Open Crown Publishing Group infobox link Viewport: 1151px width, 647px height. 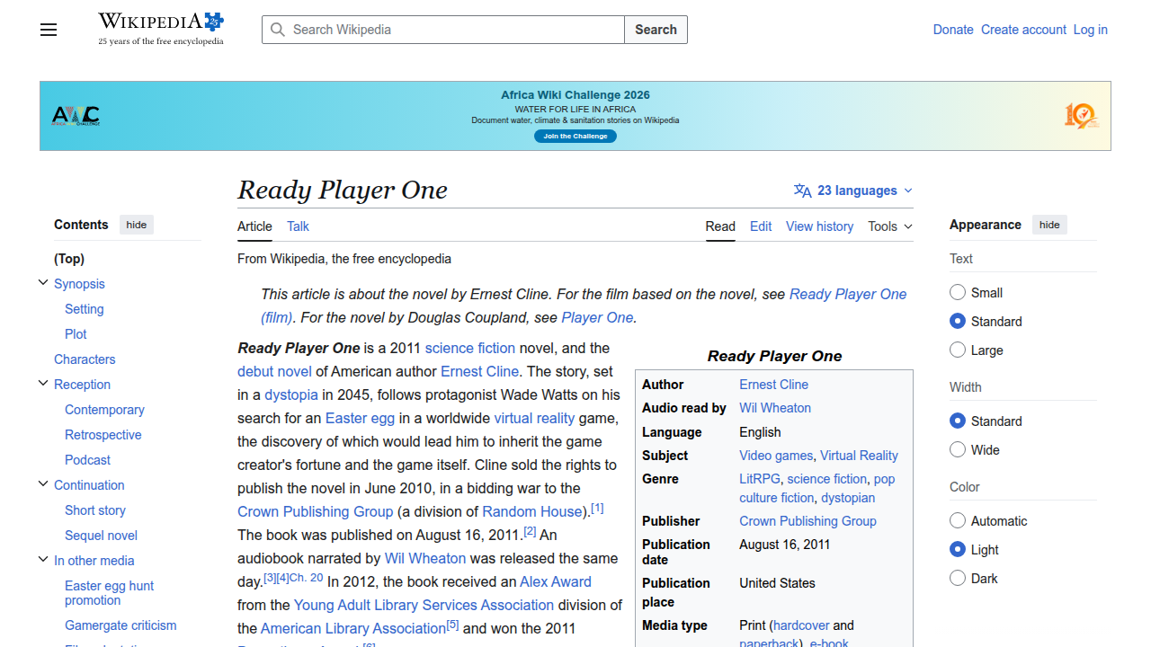(x=807, y=521)
